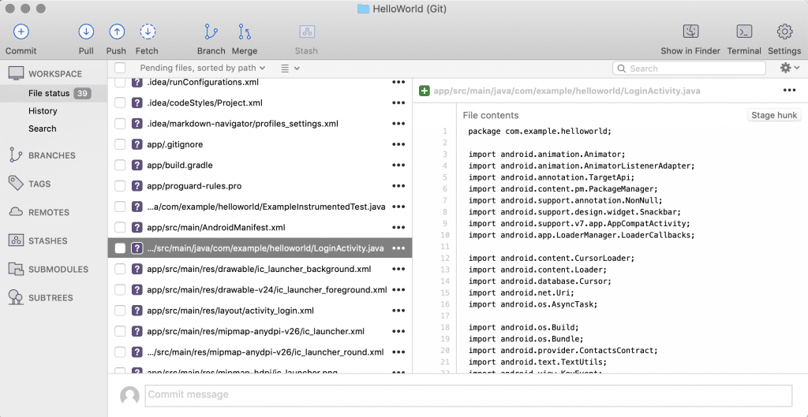The width and height of the screenshot is (808, 417).
Task: Click the Stage hunk button
Action: 774,115
